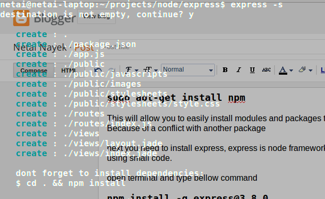Click the View blog button

pos(96,16)
